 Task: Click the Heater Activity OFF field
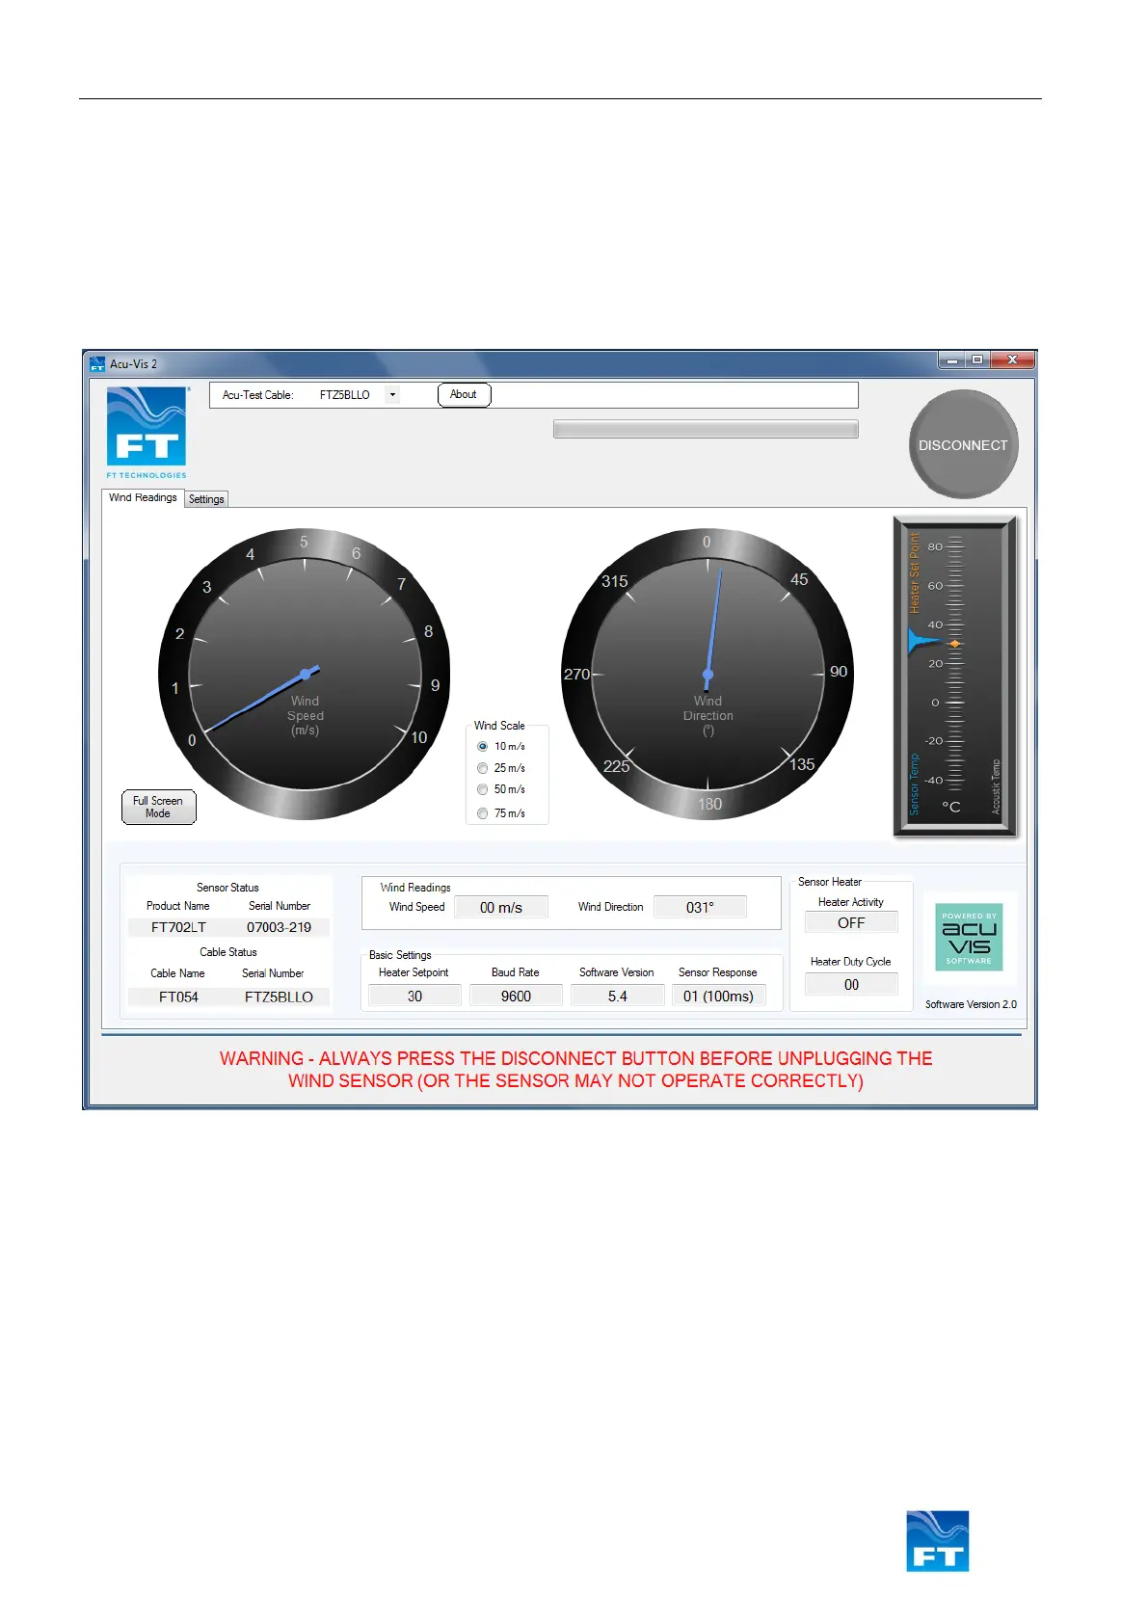[x=851, y=923]
